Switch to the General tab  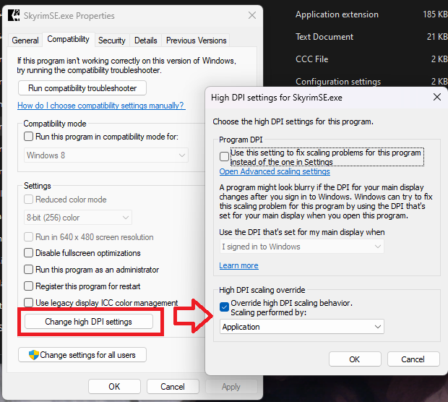[x=25, y=40]
